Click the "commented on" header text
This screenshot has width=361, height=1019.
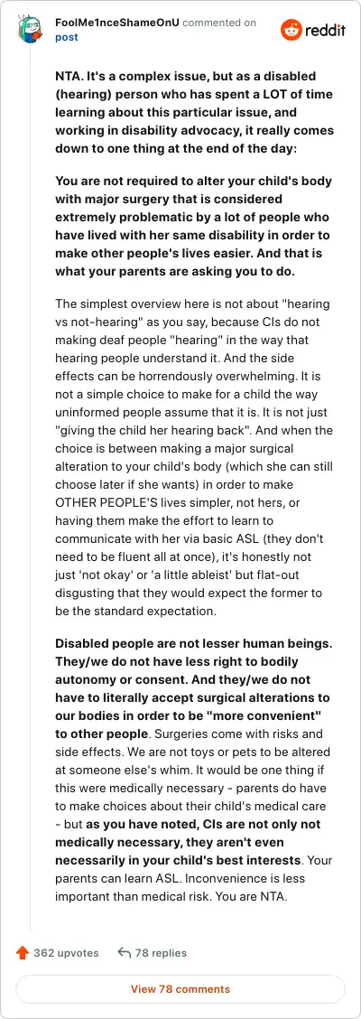pos(218,23)
